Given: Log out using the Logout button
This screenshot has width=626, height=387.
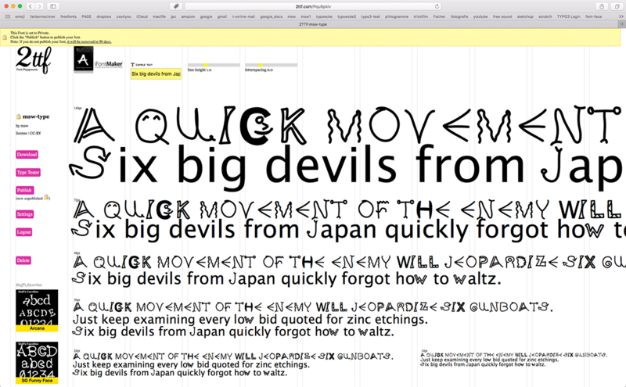Looking at the screenshot, I should pos(24,232).
